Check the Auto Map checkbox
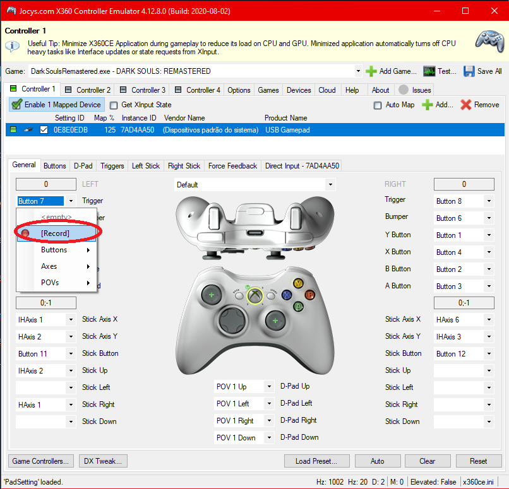This screenshot has width=509, height=489. tap(378, 105)
